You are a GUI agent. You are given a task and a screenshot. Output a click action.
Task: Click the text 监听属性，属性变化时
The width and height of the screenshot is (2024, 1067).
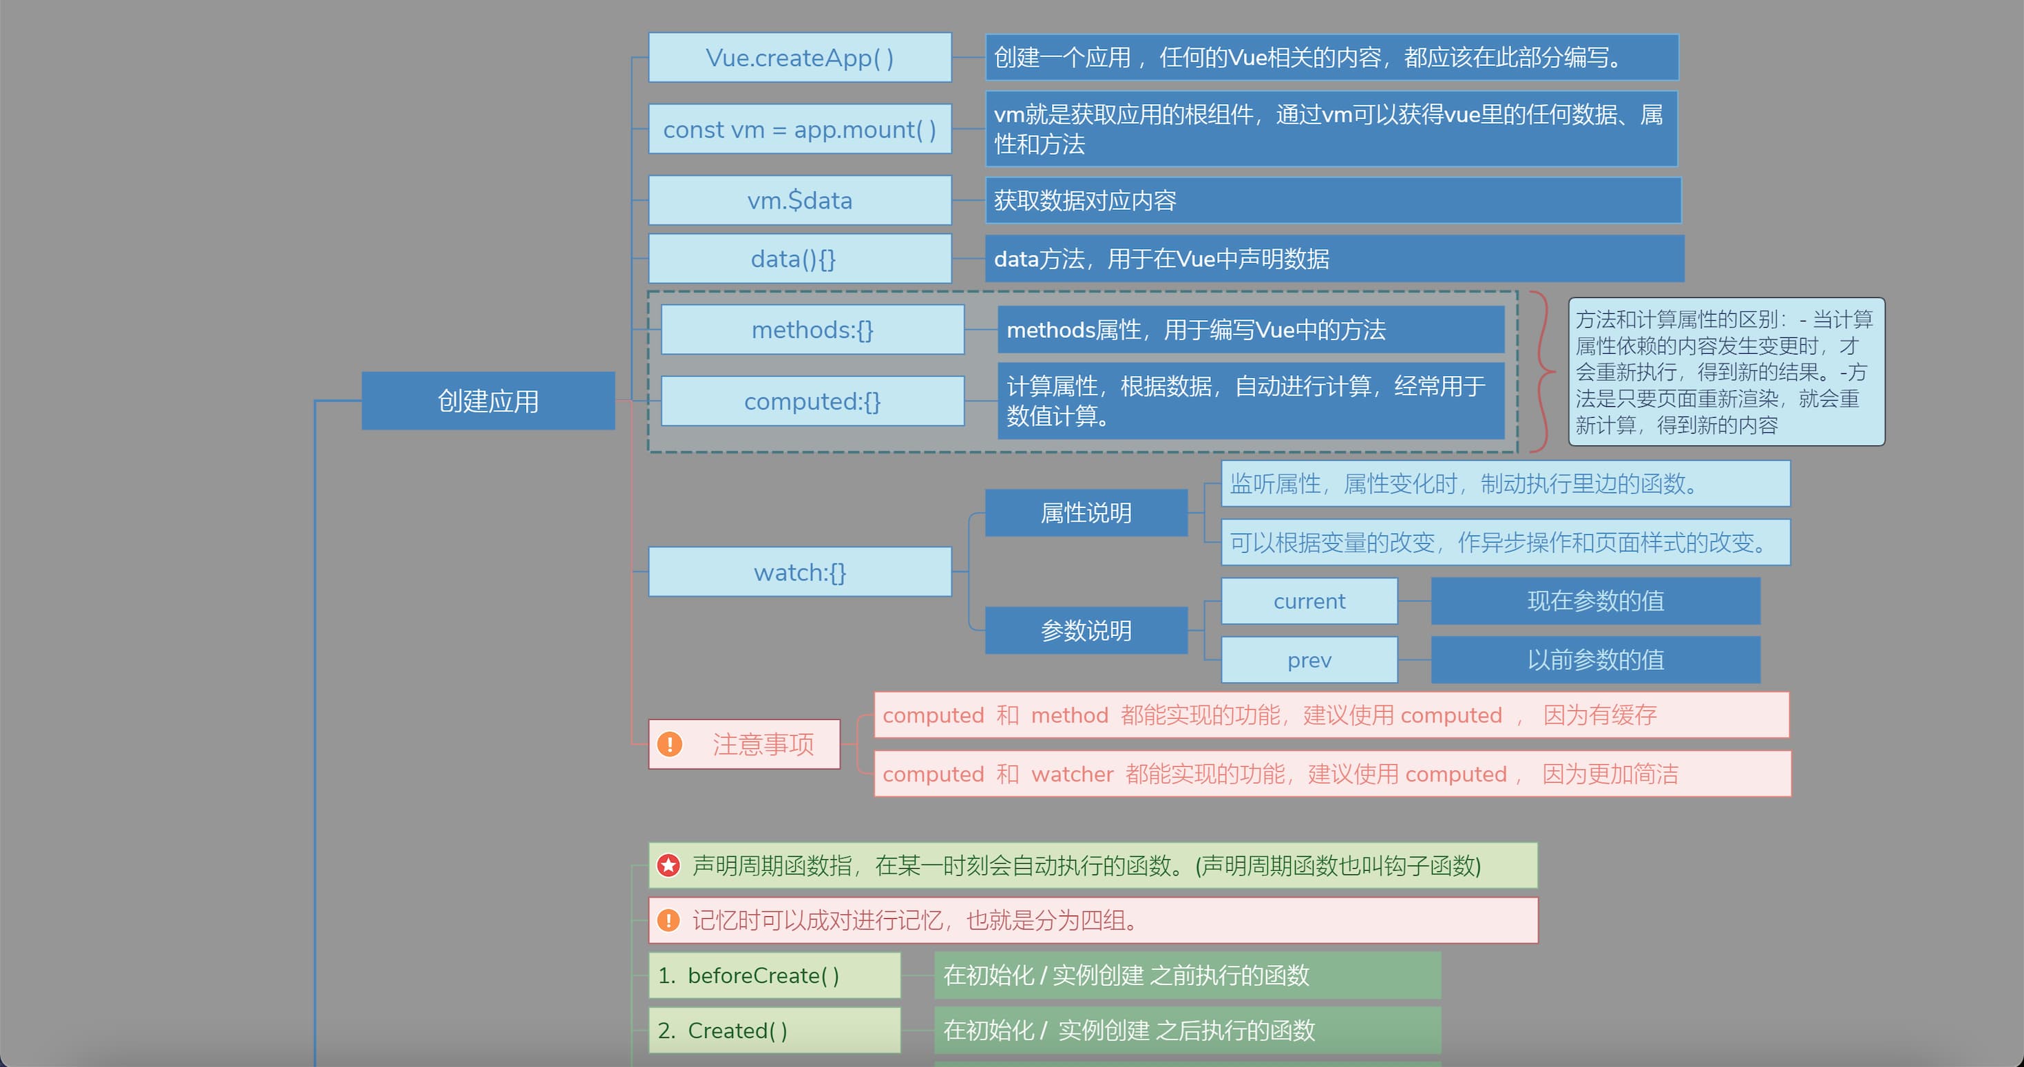point(1506,483)
